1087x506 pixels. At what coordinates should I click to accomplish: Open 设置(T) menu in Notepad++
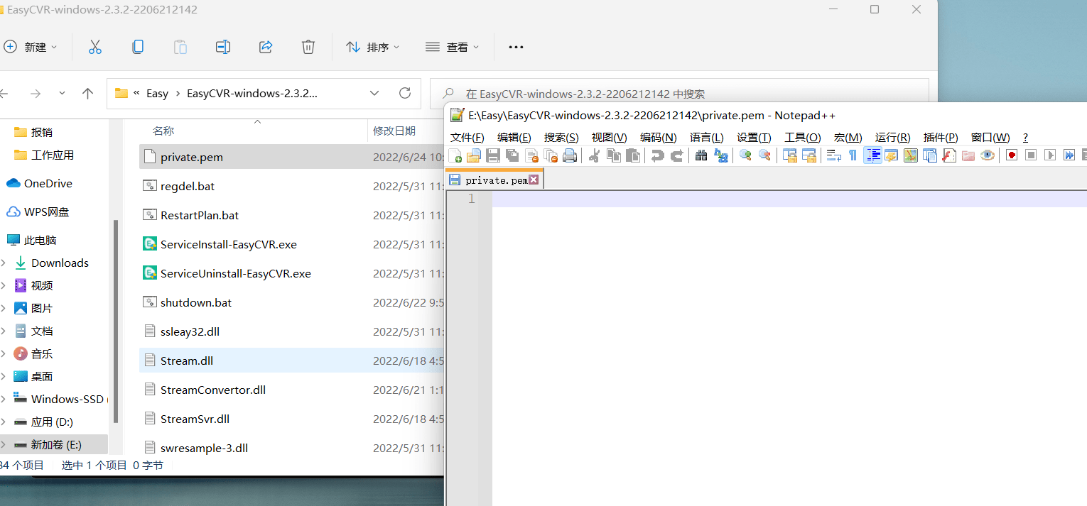754,138
